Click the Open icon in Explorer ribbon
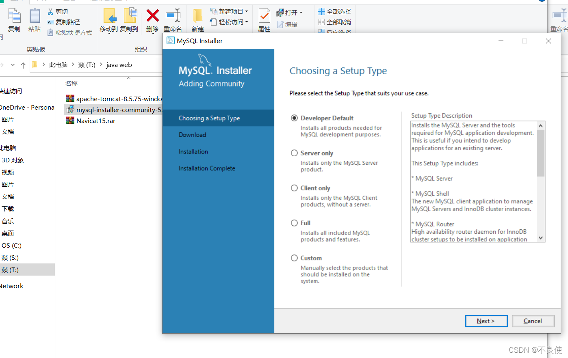This screenshot has width=568, height=358. tap(280, 13)
